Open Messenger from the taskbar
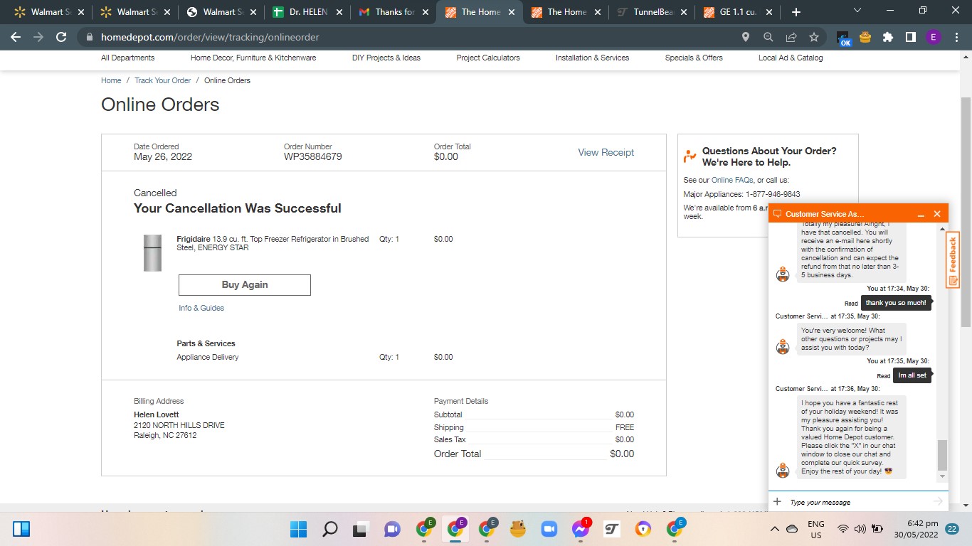 click(x=581, y=529)
